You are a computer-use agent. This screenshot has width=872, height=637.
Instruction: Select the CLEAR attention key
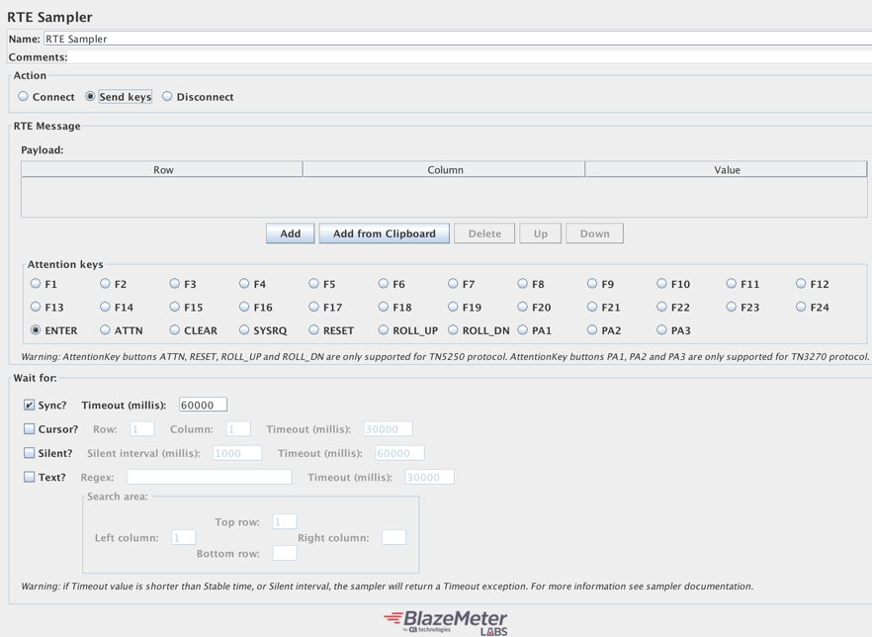tap(175, 330)
